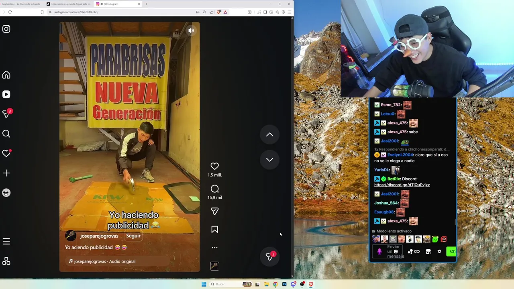This screenshot has height=289, width=514.
Task: Open a new browser tab
Action: click(146, 4)
